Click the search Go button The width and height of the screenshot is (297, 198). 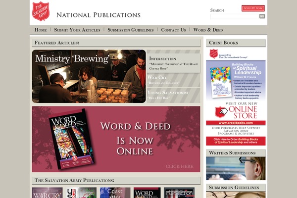coord(262,16)
